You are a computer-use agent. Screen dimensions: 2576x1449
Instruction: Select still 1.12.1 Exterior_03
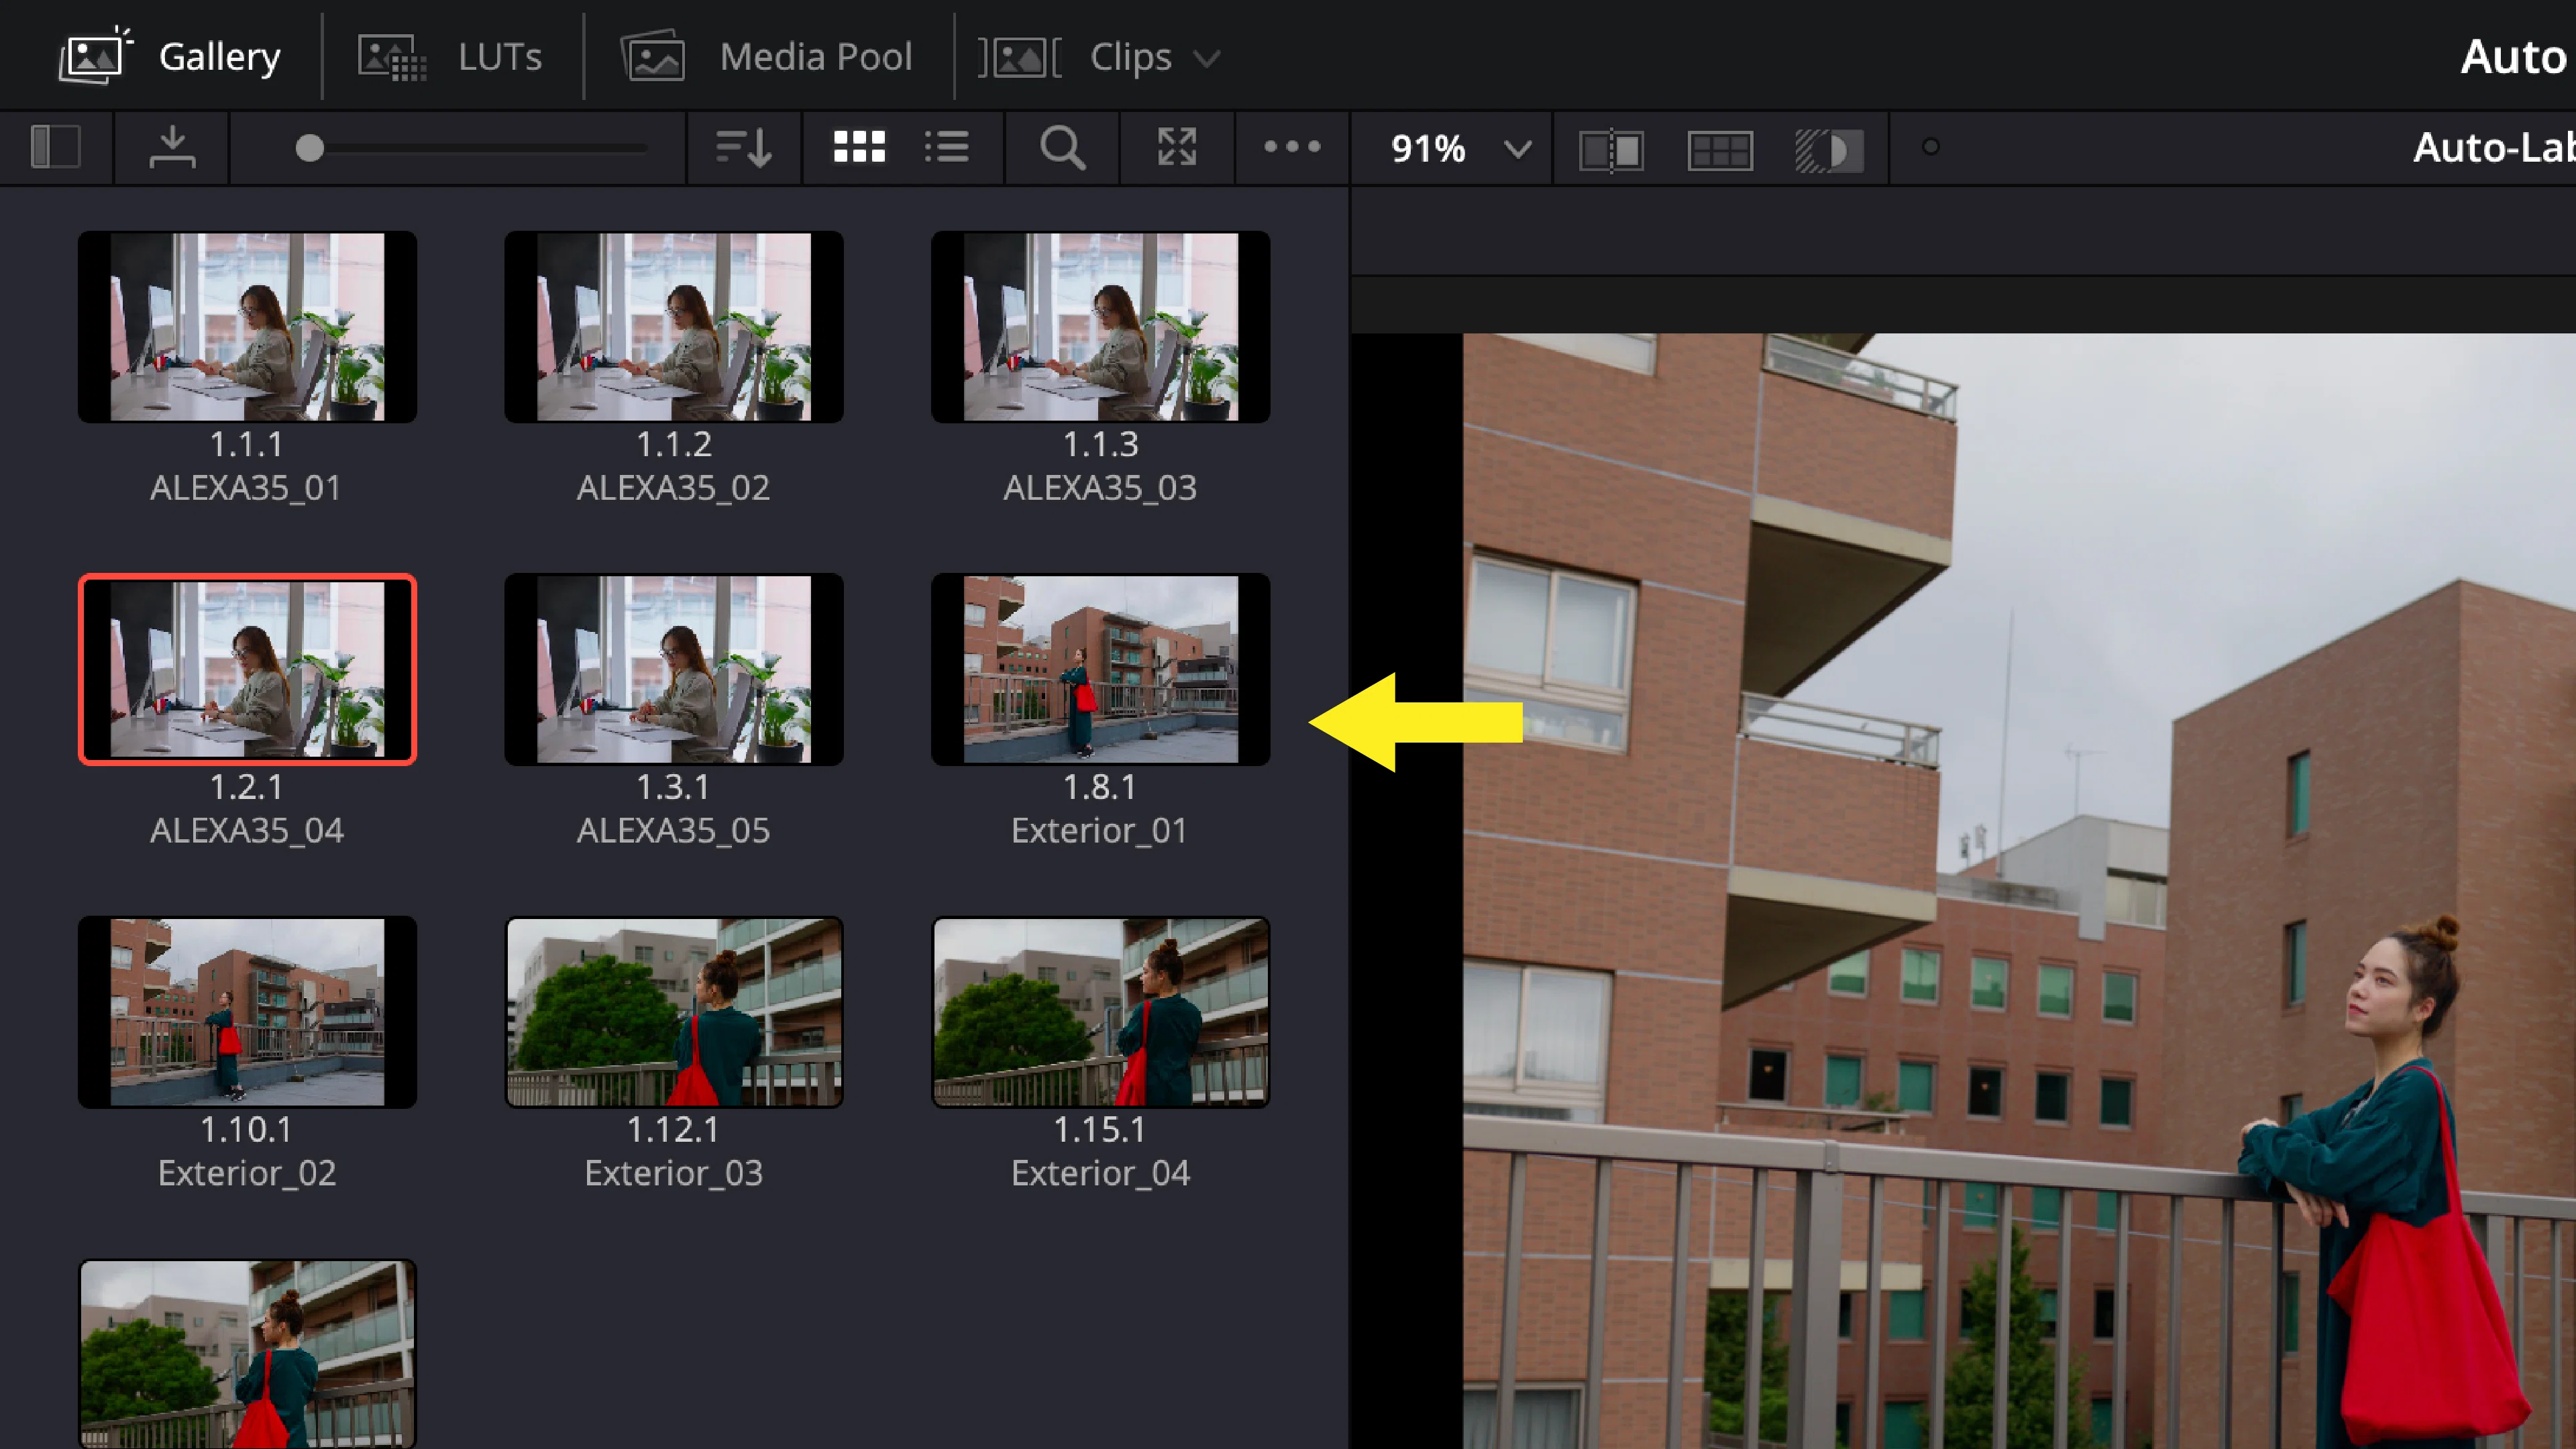click(x=674, y=1012)
